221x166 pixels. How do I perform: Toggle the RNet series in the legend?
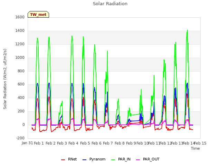69,159
